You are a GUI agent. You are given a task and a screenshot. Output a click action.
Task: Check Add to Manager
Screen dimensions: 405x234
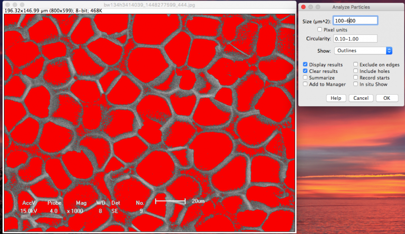click(x=305, y=84)
